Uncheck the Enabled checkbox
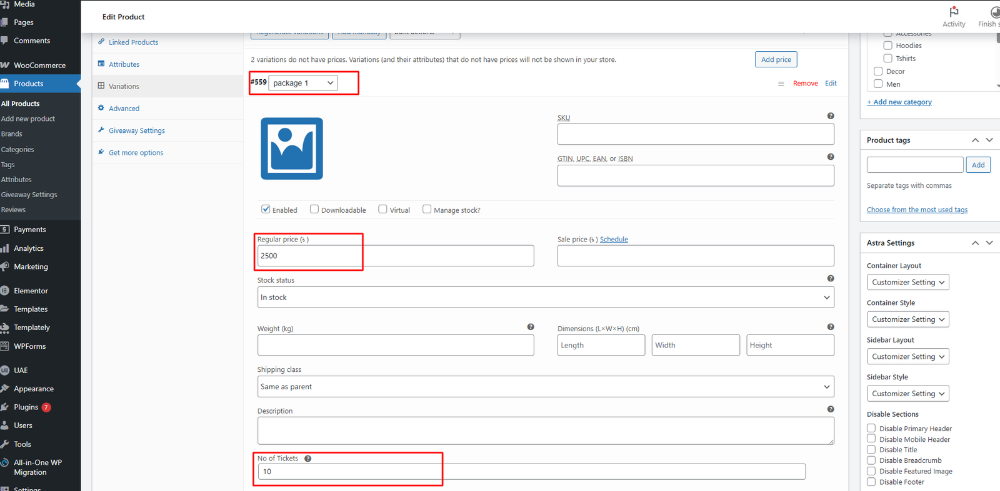The image size is (1000, 491). 266,210
